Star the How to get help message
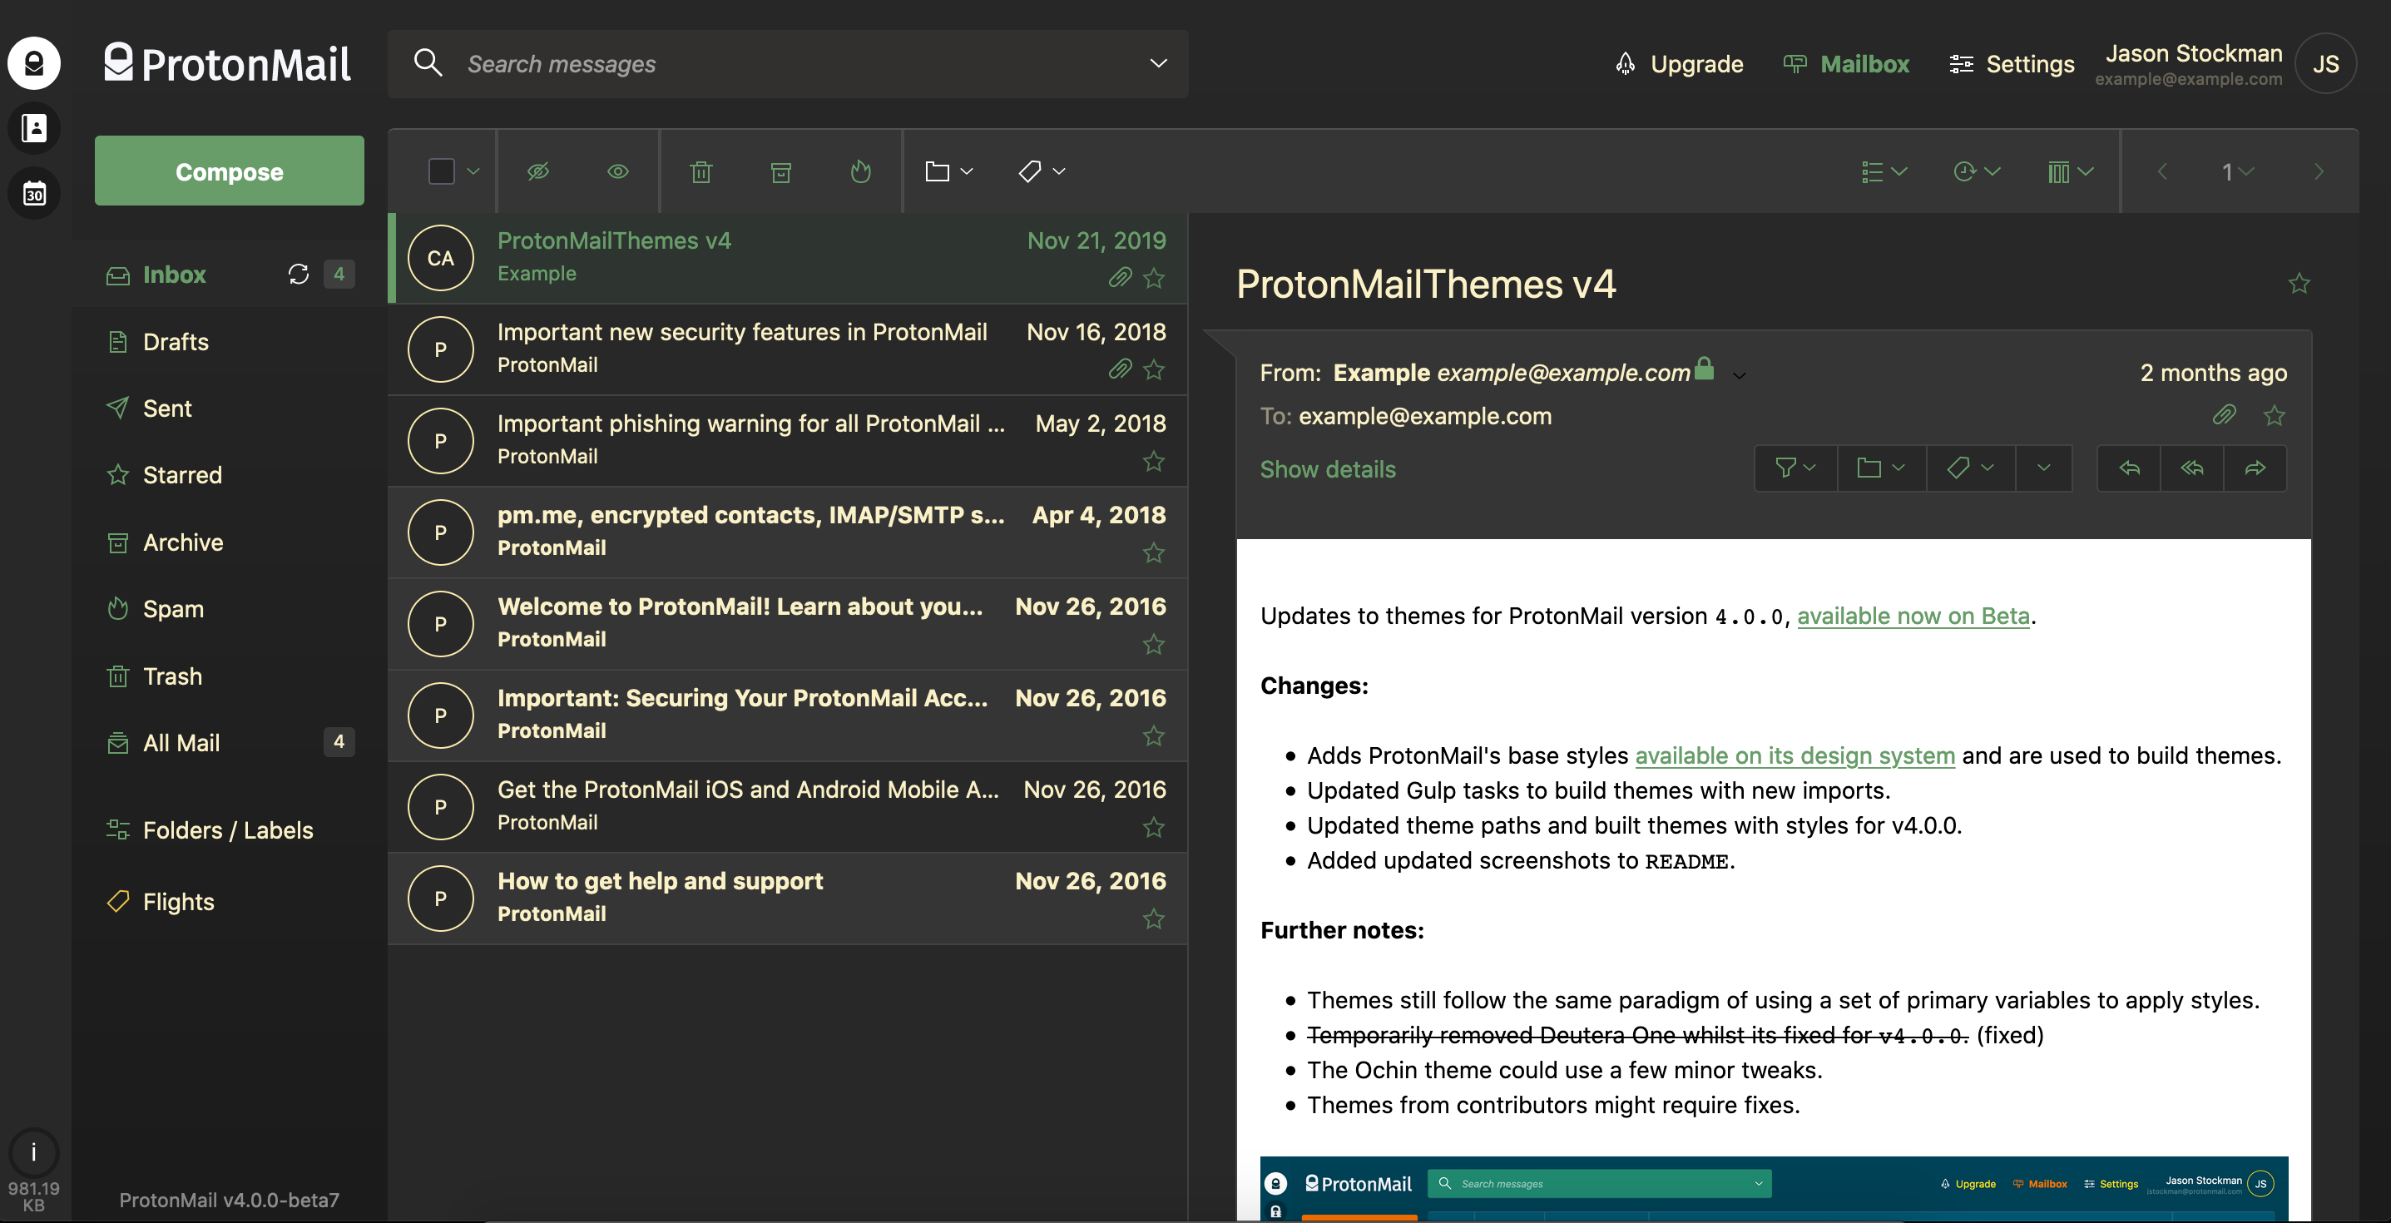The width and height of the screenshot is (2391, 1223). coord(1154,918)
